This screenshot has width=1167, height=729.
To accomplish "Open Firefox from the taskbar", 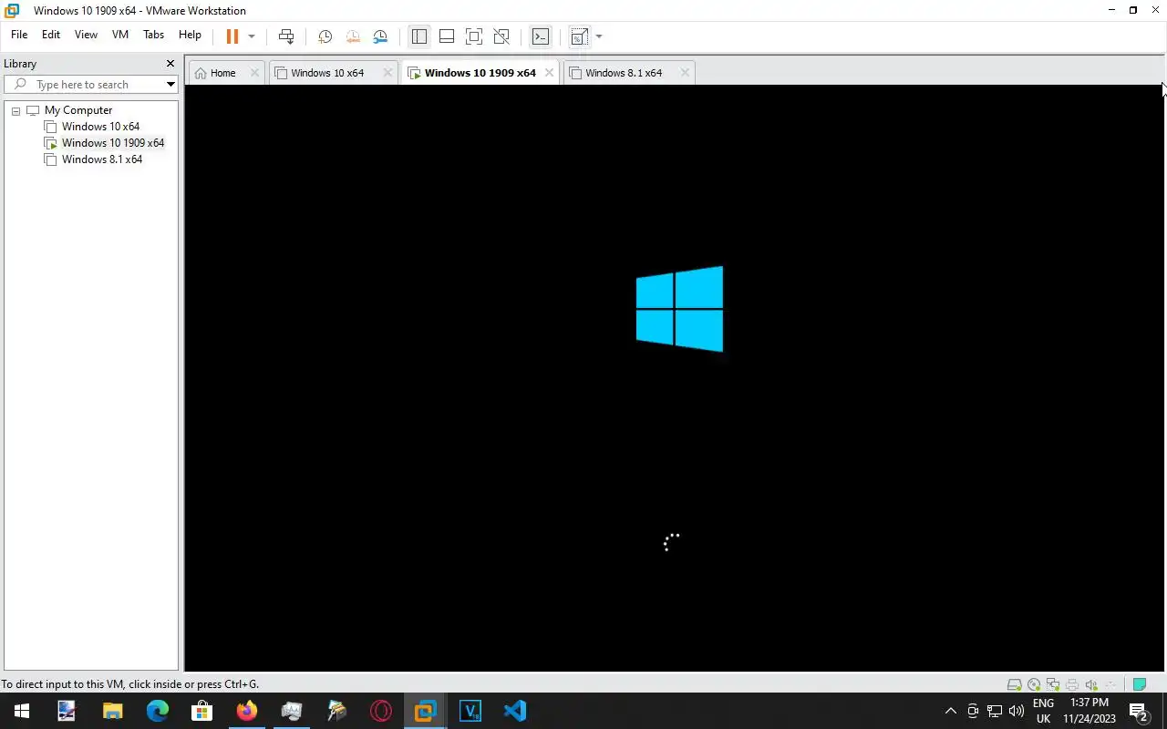I will pos(246,711).
